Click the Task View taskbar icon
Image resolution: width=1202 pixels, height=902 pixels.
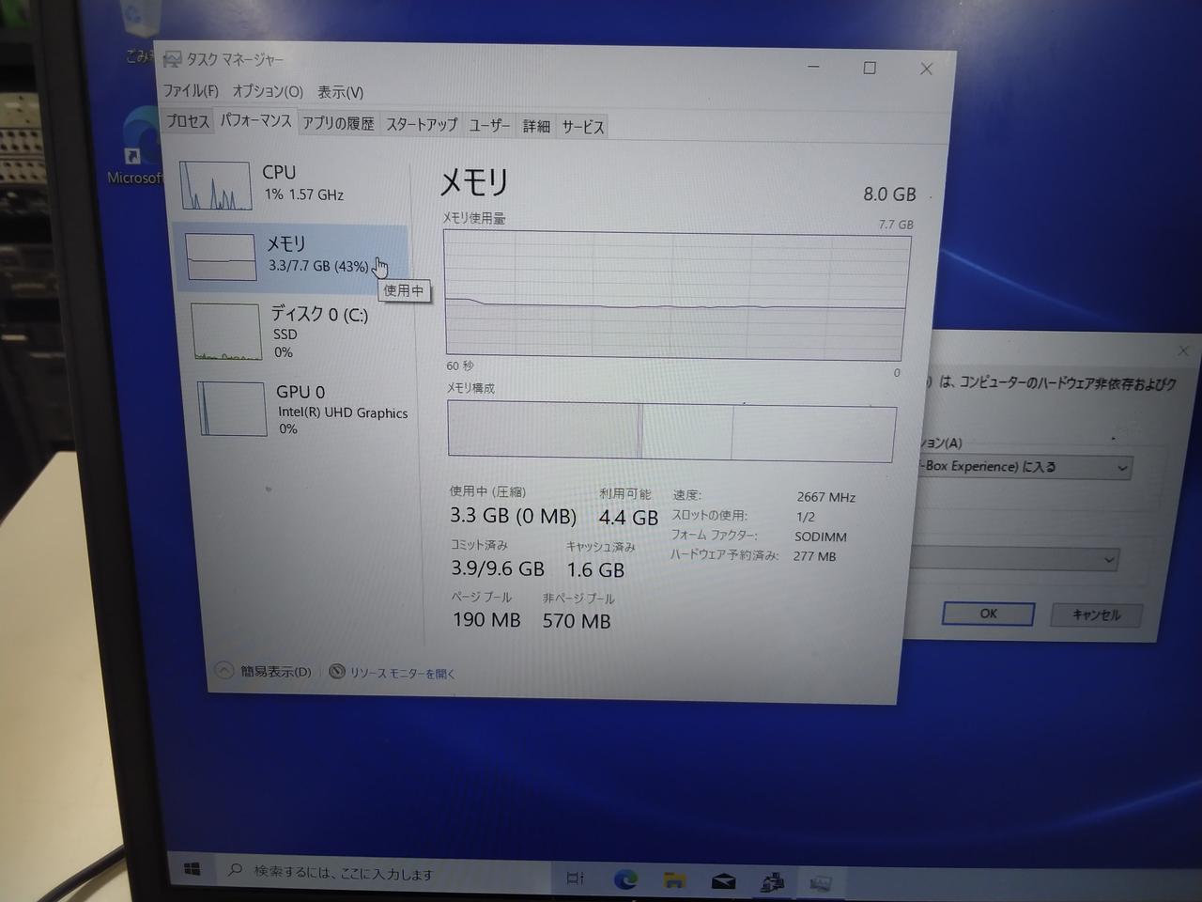coord(576,879)
